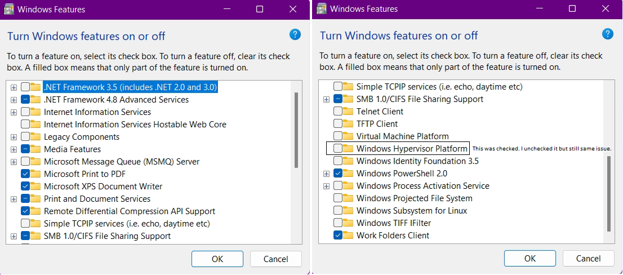This screenshot has height=275, width=623.
Task: Click the folder icon next to Windows Subsystem for Linux
Action: [349, 210]
